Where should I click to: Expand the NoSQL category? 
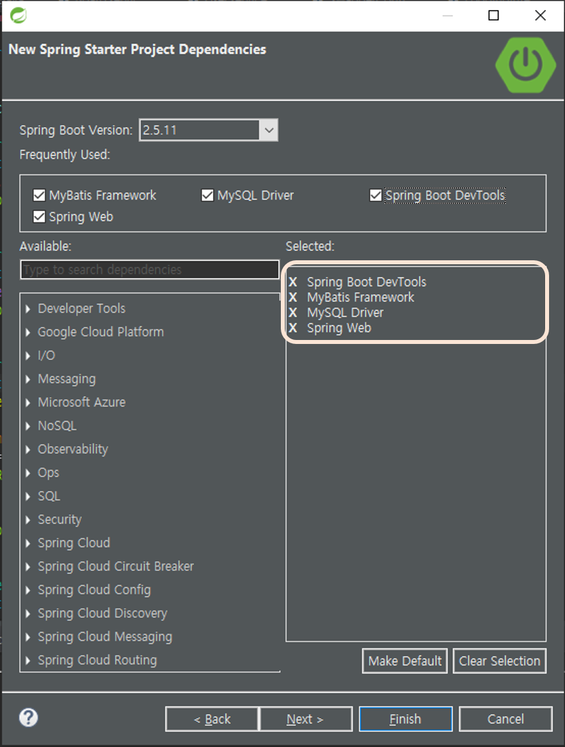28,426
